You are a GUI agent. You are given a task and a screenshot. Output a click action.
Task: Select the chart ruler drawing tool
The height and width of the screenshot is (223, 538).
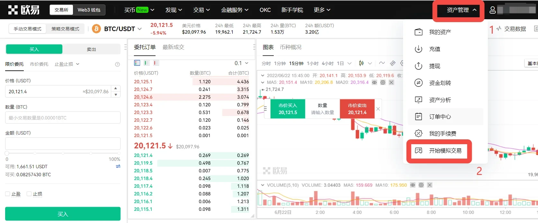(393, 63)
